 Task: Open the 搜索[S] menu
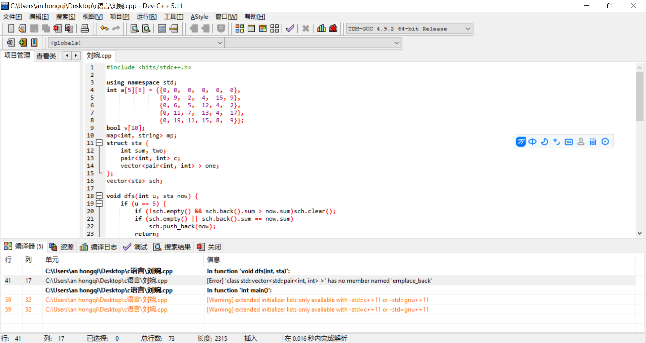point(66,17)
